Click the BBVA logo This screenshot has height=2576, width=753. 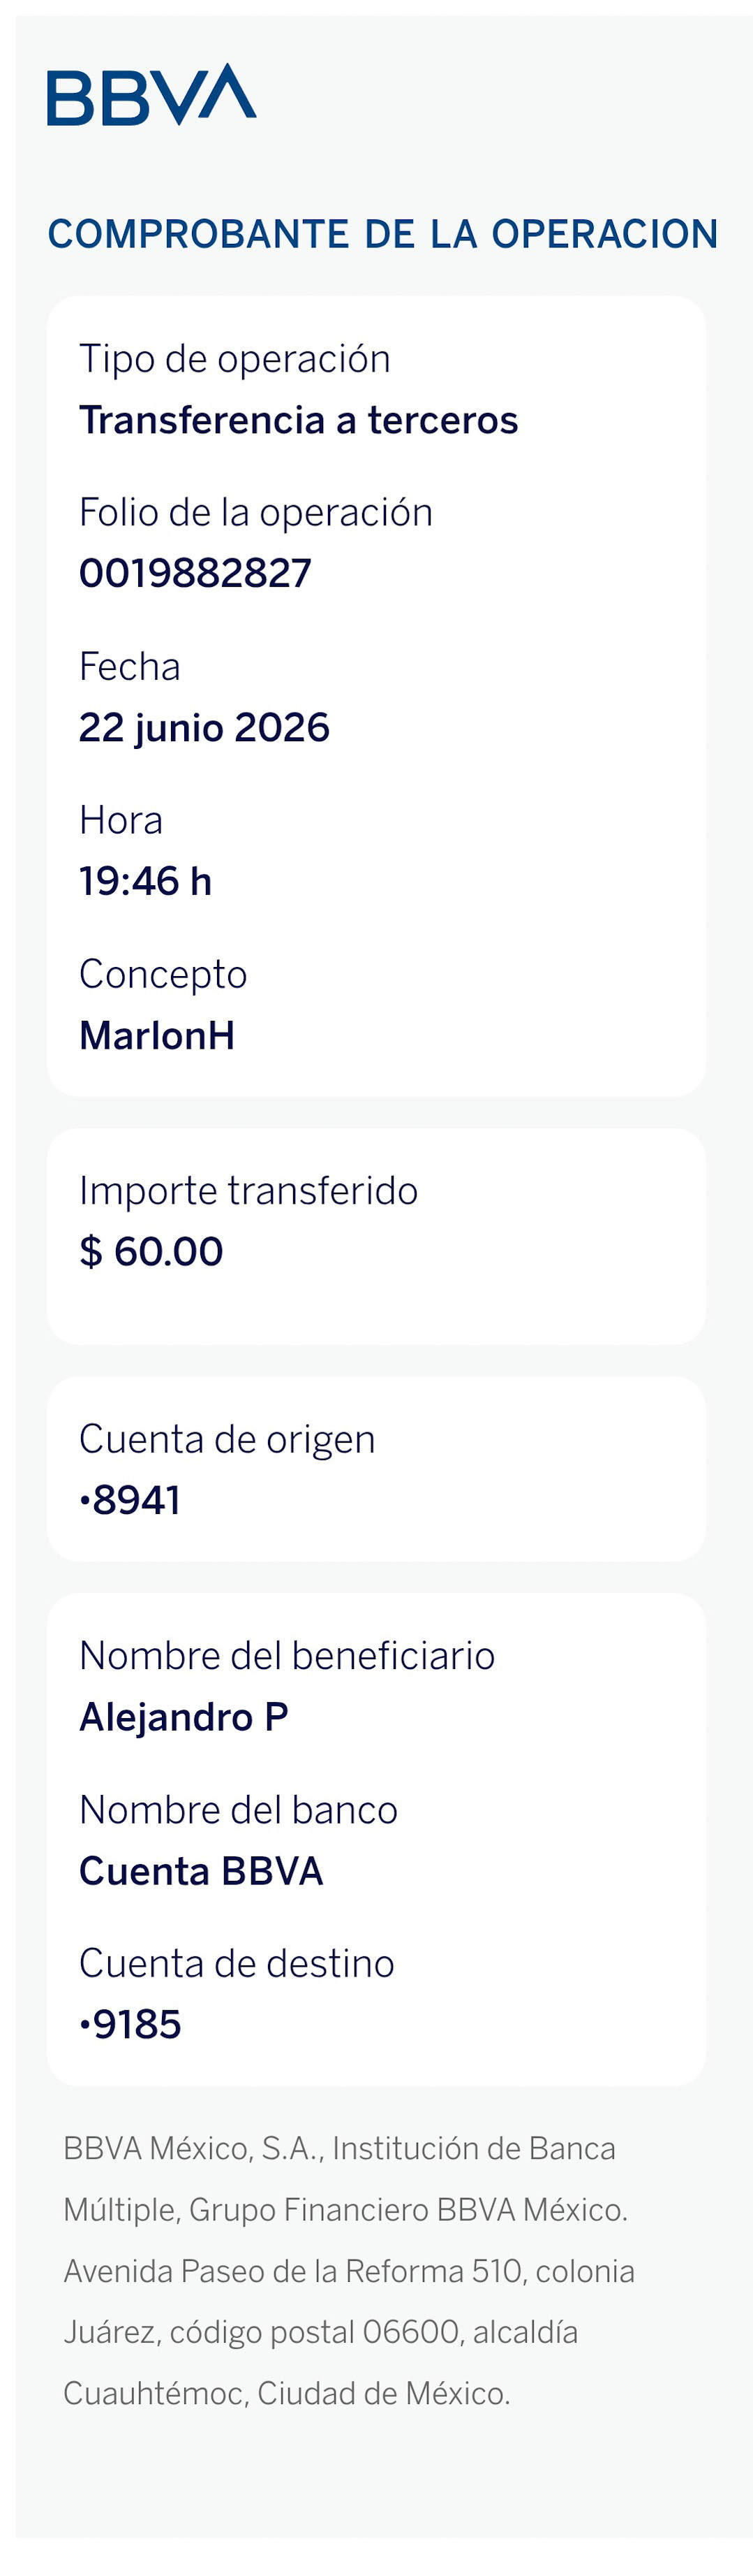pos(152,95)
